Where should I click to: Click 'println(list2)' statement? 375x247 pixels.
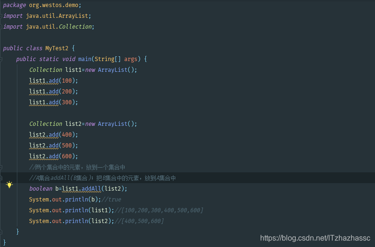point(88,221)
